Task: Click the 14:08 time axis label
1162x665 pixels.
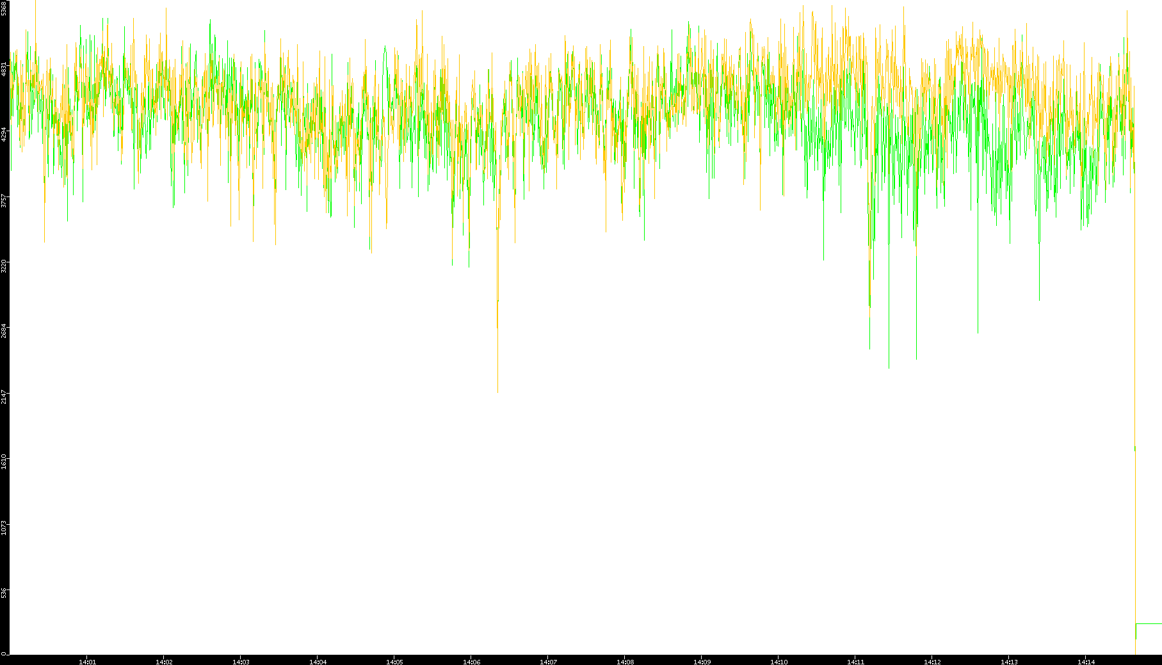Action: (625, 662)
